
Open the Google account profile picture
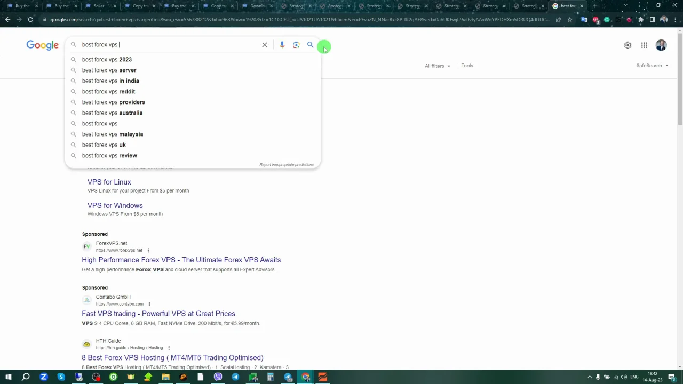[x=661, y=45]
